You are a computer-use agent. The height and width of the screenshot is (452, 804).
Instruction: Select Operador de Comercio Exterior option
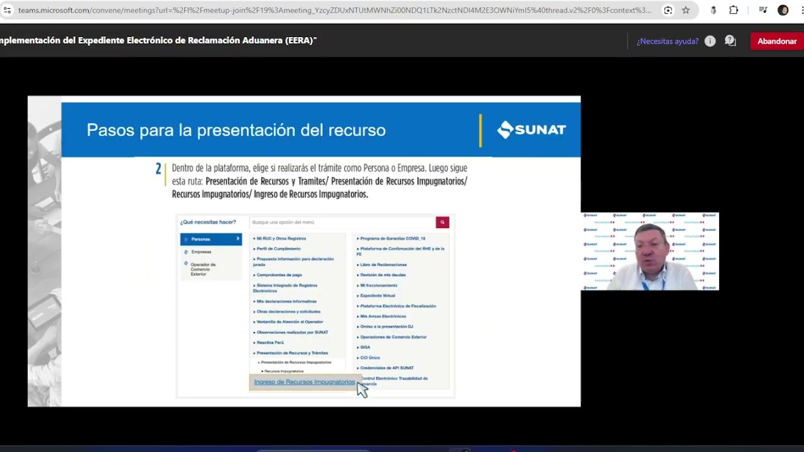(203, 269)
